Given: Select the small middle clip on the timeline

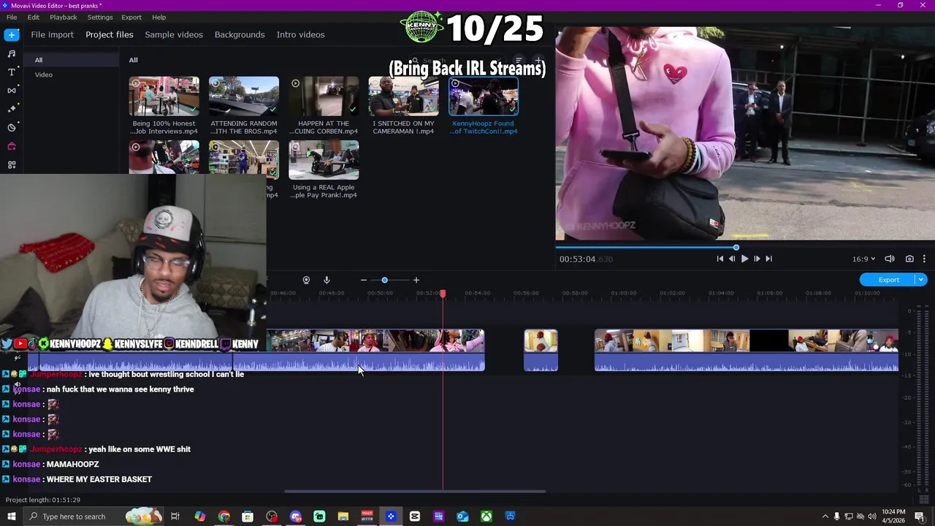Looking at the screenshot, I should coord(541,350).
